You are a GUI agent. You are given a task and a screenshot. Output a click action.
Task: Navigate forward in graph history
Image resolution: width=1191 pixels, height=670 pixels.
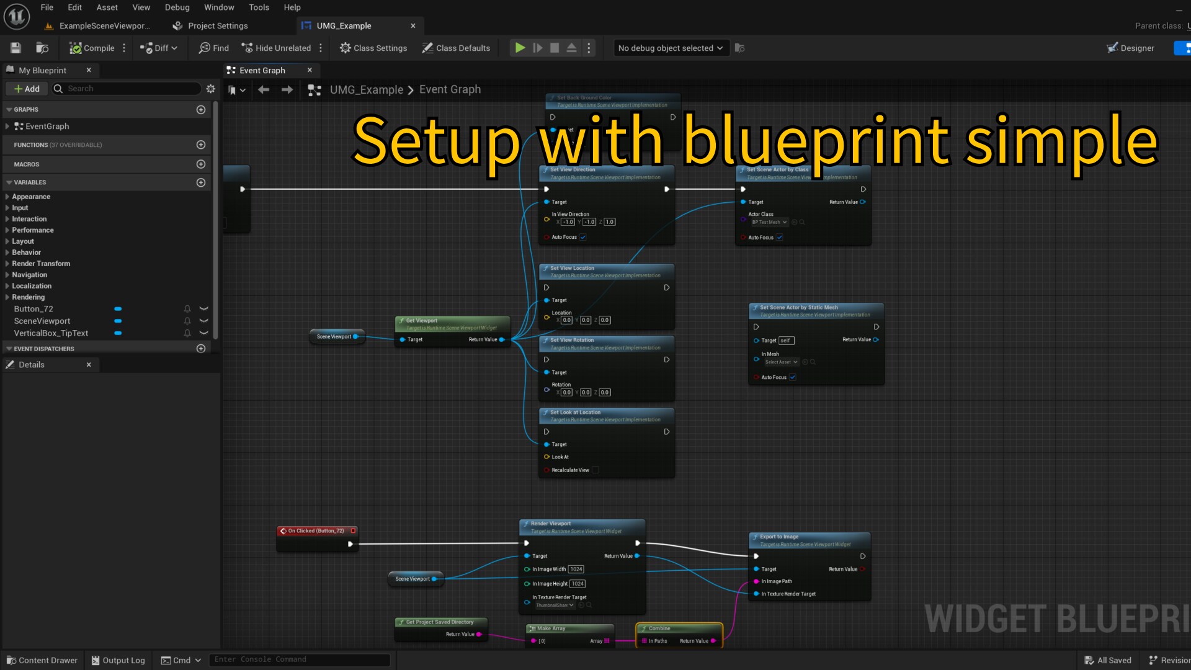287,90
